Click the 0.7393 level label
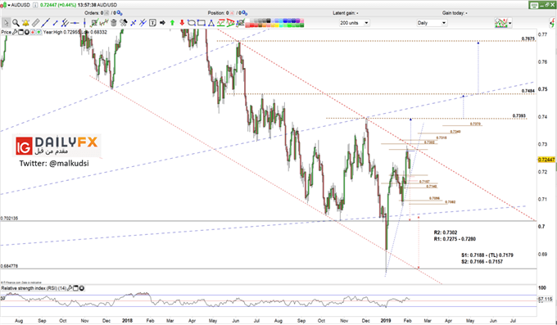 pyautogui.click(x=519, y=115)
